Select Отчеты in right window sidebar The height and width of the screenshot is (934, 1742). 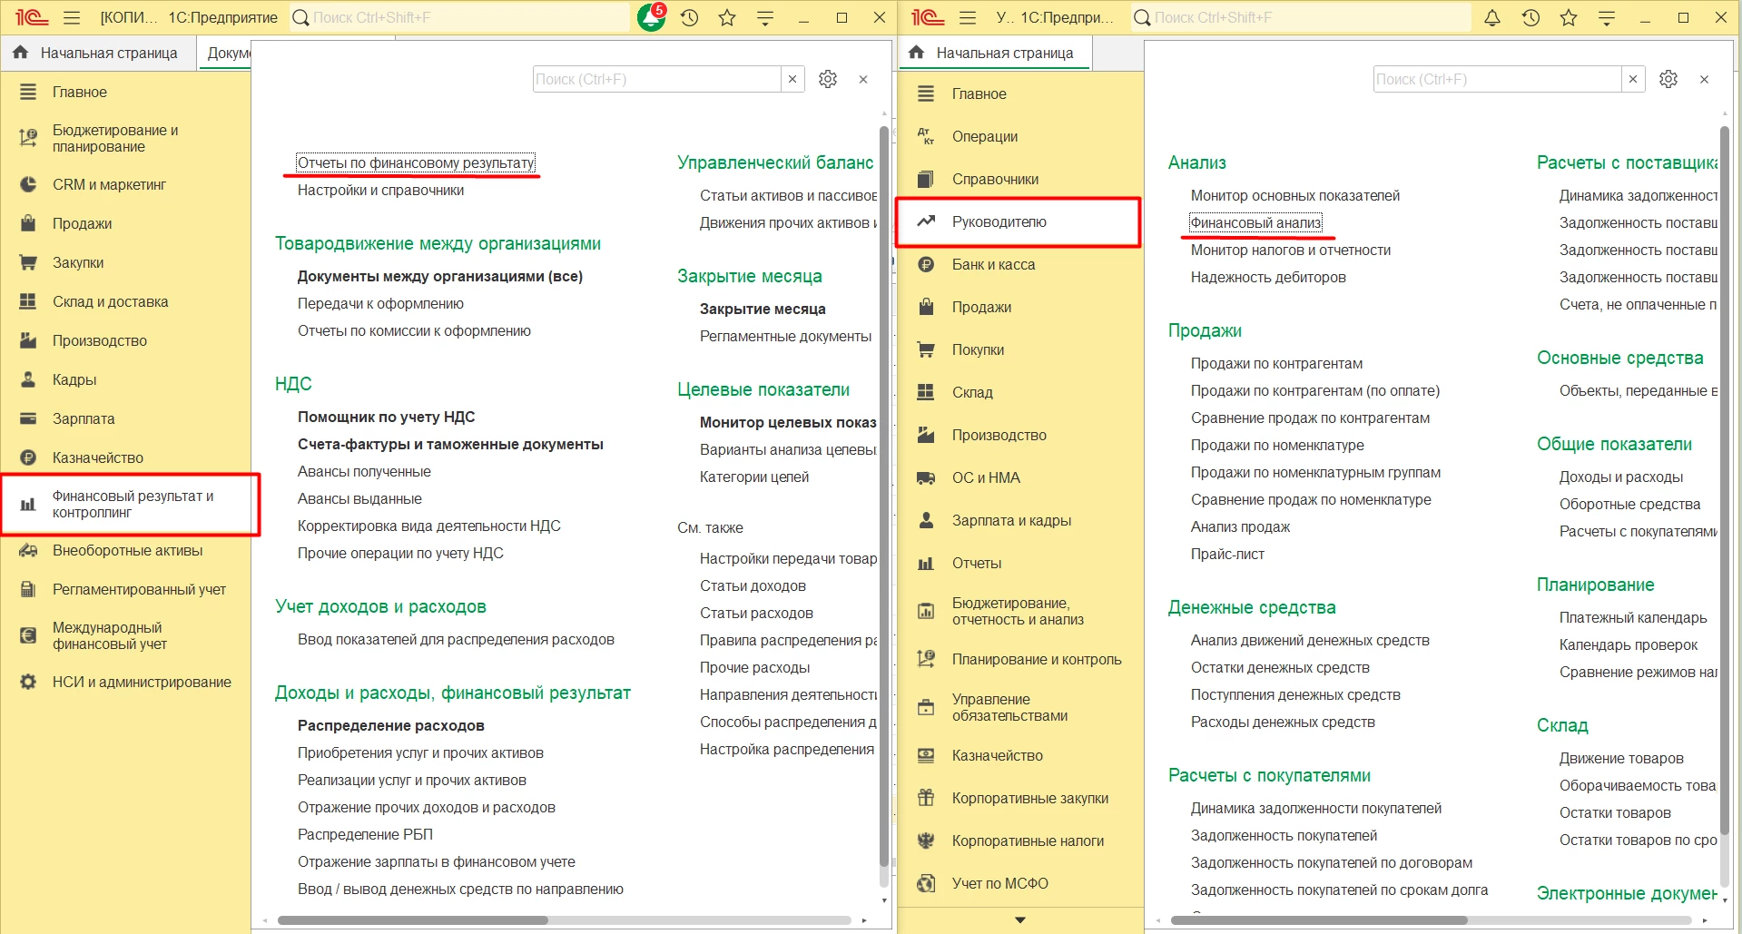pos(1019,563)
